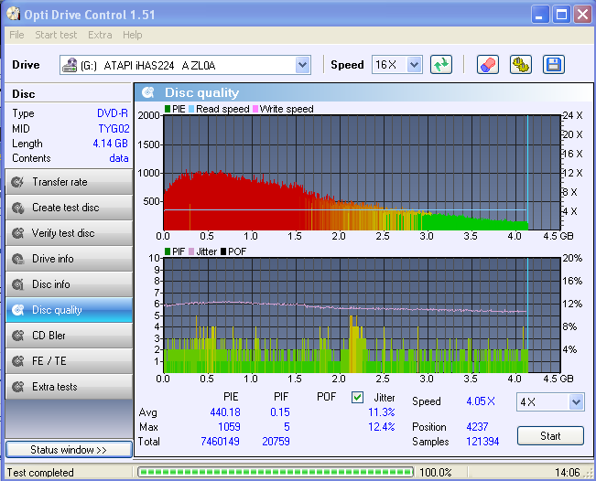
Task: Click the green PIF legend swatch
Action: coord(168,251)
